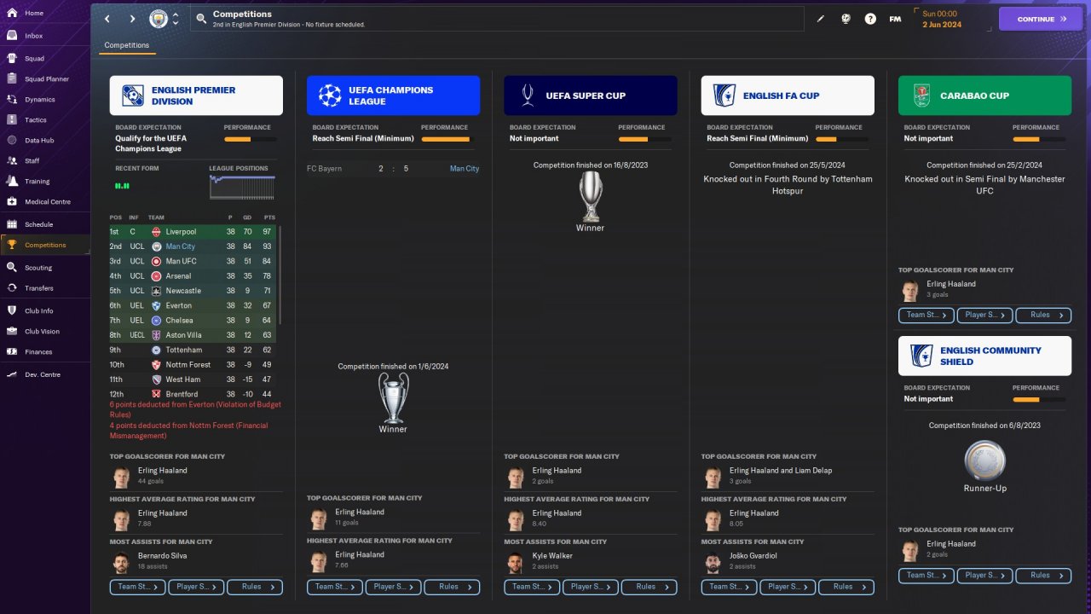
Task: Open the Medical Centre sidebar icon
Action: pos(12,202)
